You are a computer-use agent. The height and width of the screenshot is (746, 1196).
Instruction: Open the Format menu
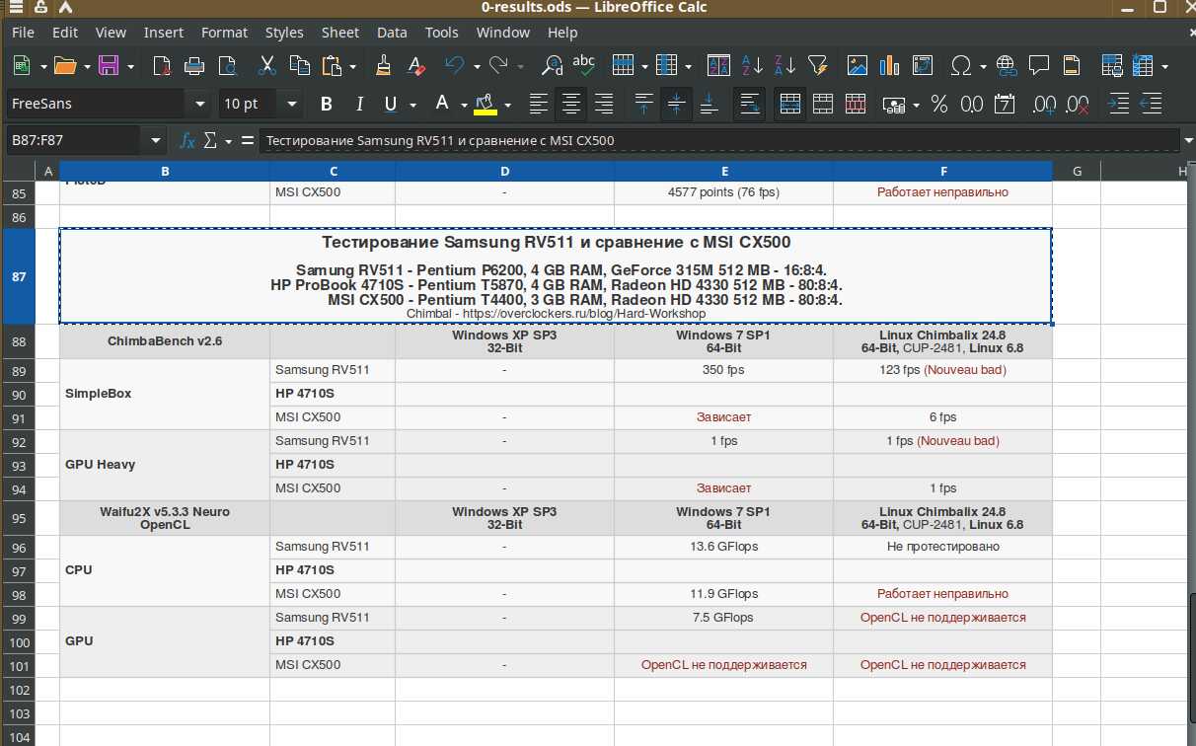tap(224, 32)
